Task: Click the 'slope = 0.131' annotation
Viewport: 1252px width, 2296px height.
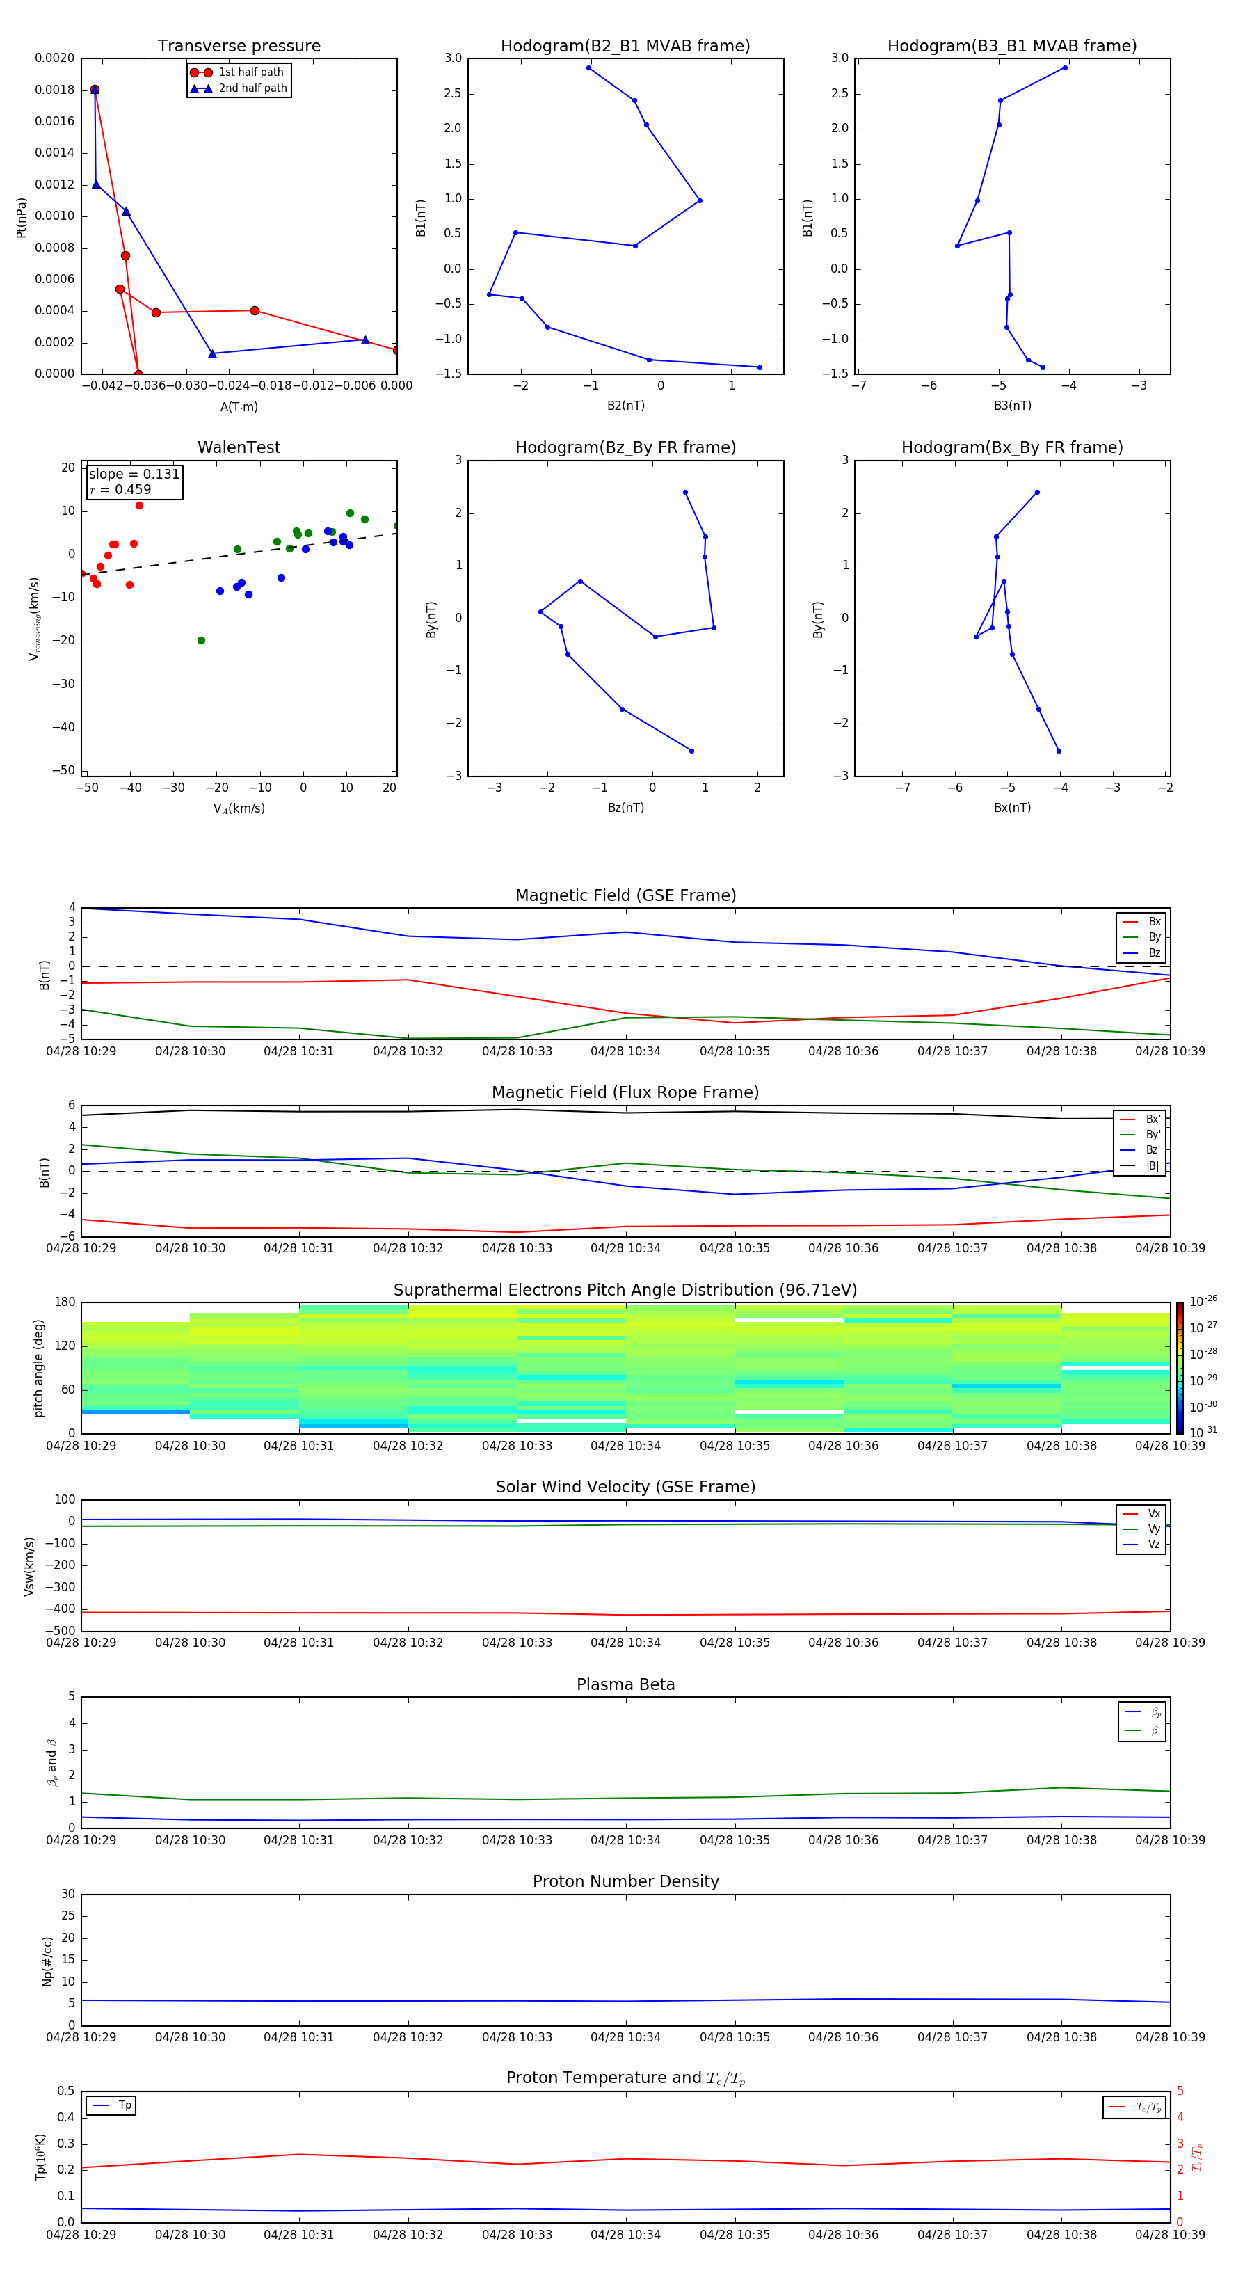Action: click(134, 475)
